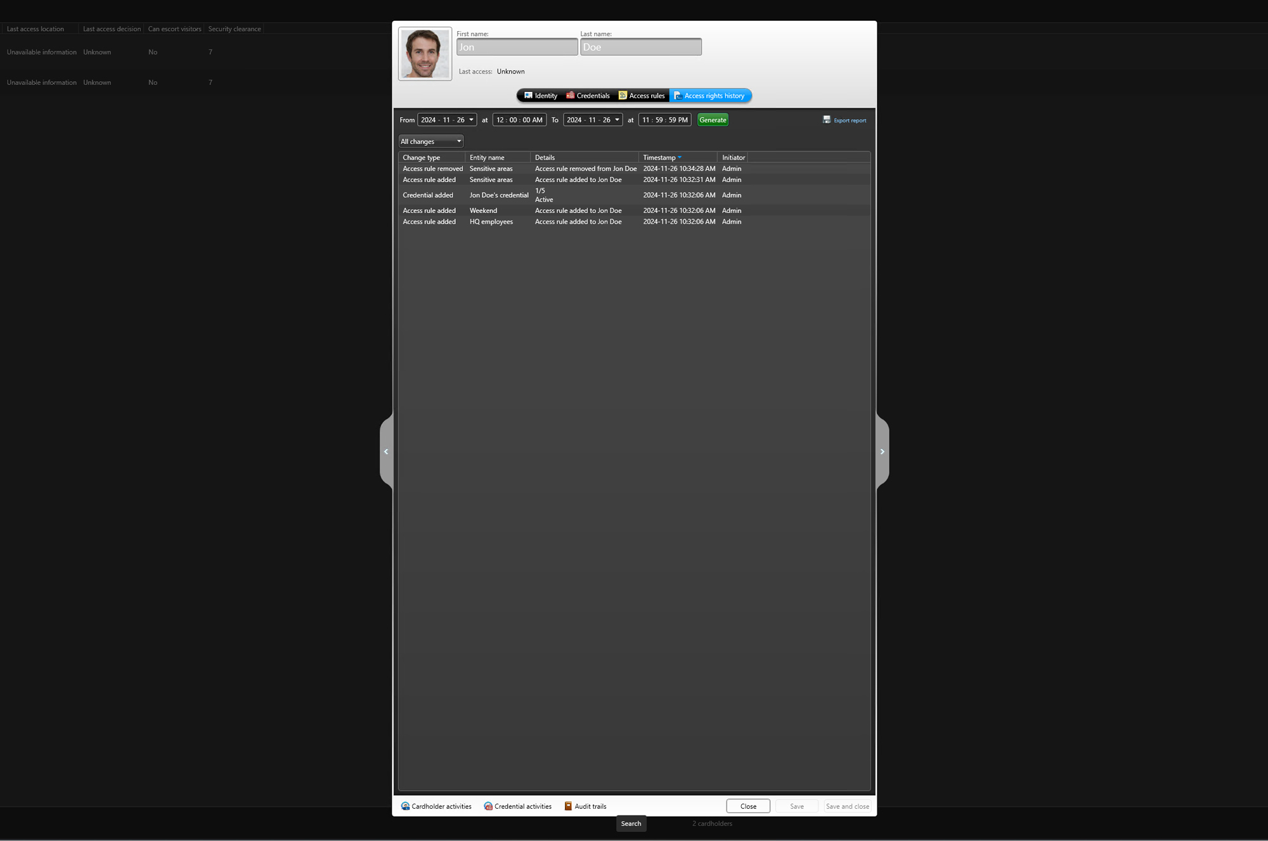
Task: Click the From time input field
Action: (x=519, y=120)
